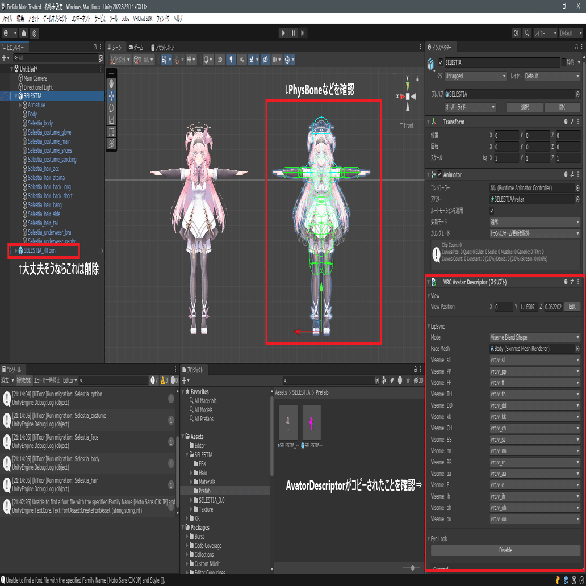This screenshot has width=586, height=586.
Task: Click the global search magnifier icon
Action: [527, 33]
